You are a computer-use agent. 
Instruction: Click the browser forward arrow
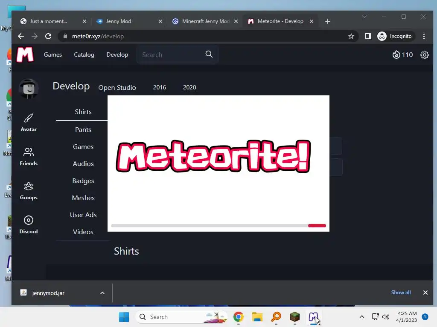coord(35,37)
